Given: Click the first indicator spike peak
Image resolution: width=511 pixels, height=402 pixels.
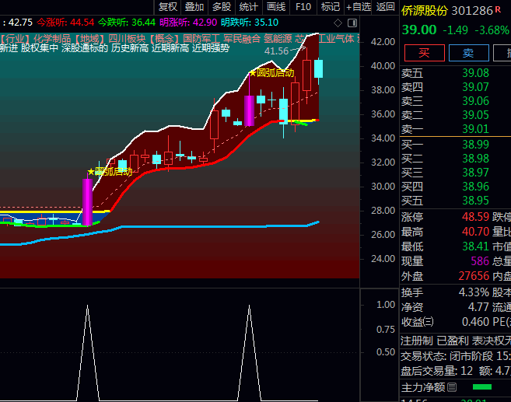Looking at the screenshot, I should click(x=87, y=306).
